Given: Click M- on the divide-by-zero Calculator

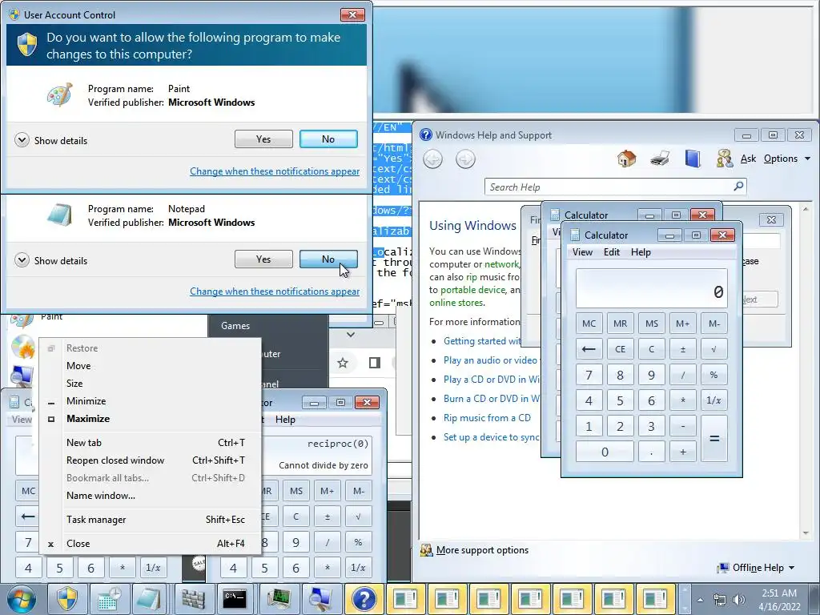Looking at the screenshot, I should click(359, 491).
